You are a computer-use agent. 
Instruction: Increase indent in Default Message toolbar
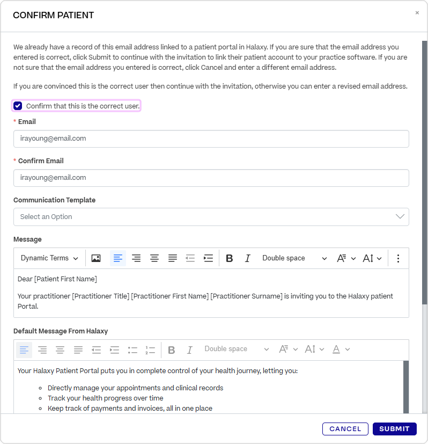tap(114, 350)
